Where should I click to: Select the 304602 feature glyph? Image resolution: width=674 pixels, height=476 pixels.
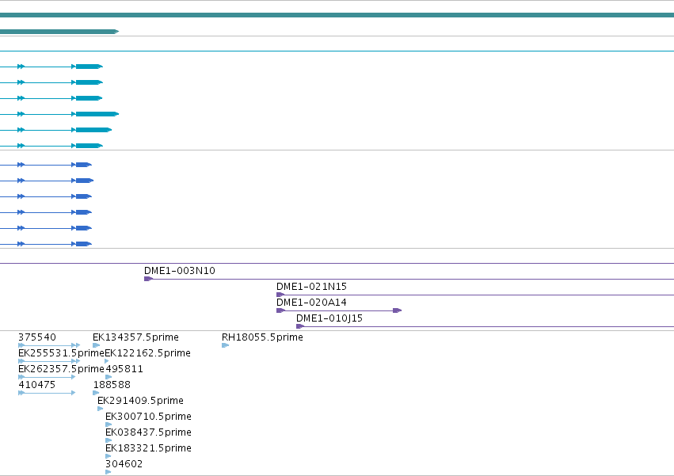click(109, 472)
